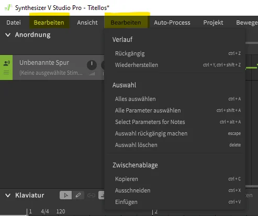
Task: Choose Rückgängig from the menu
Action: point(175,53)
